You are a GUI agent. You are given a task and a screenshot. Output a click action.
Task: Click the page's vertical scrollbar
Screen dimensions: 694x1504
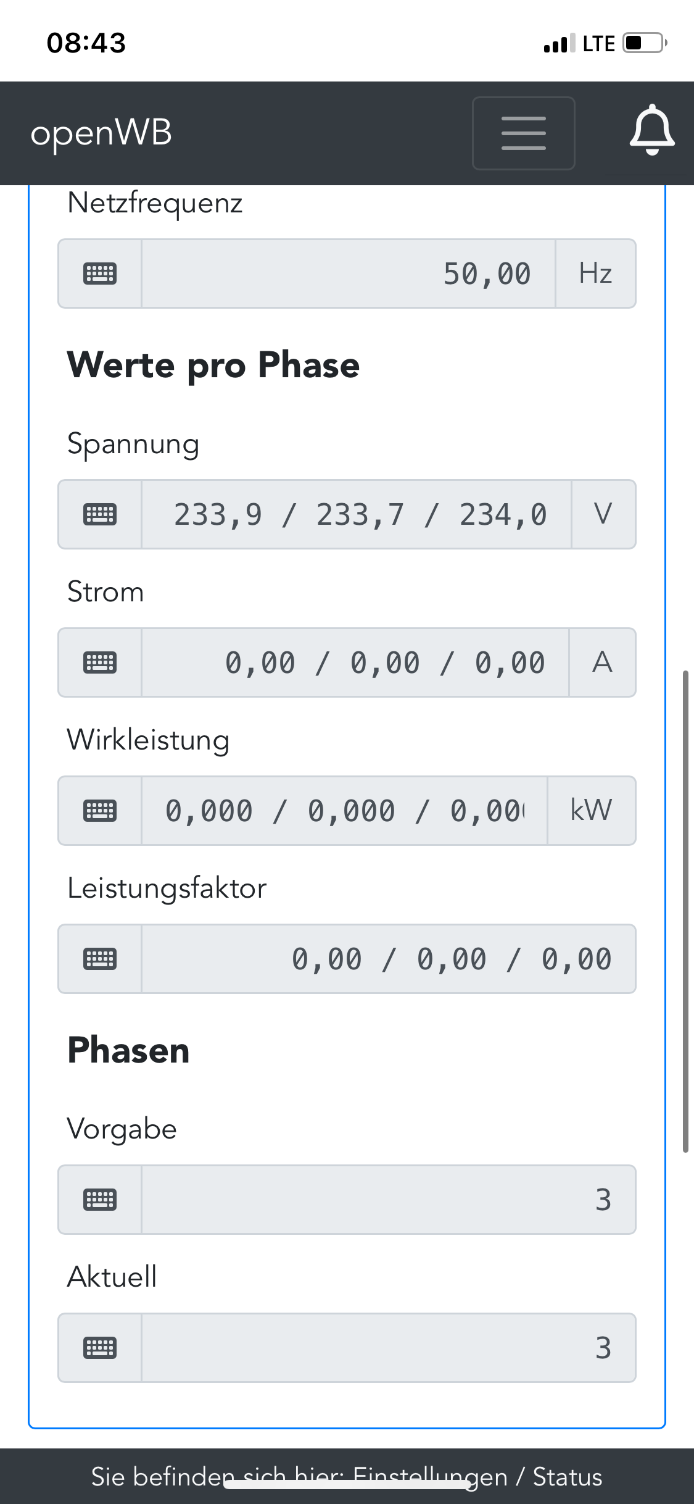pyautogui.click(x=685, y=911)
